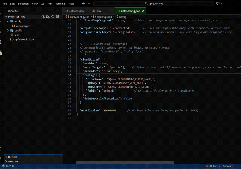The image size is (241, 169).
Task: Change indentation via Spaces: 2
Action: tap(228, 166)
